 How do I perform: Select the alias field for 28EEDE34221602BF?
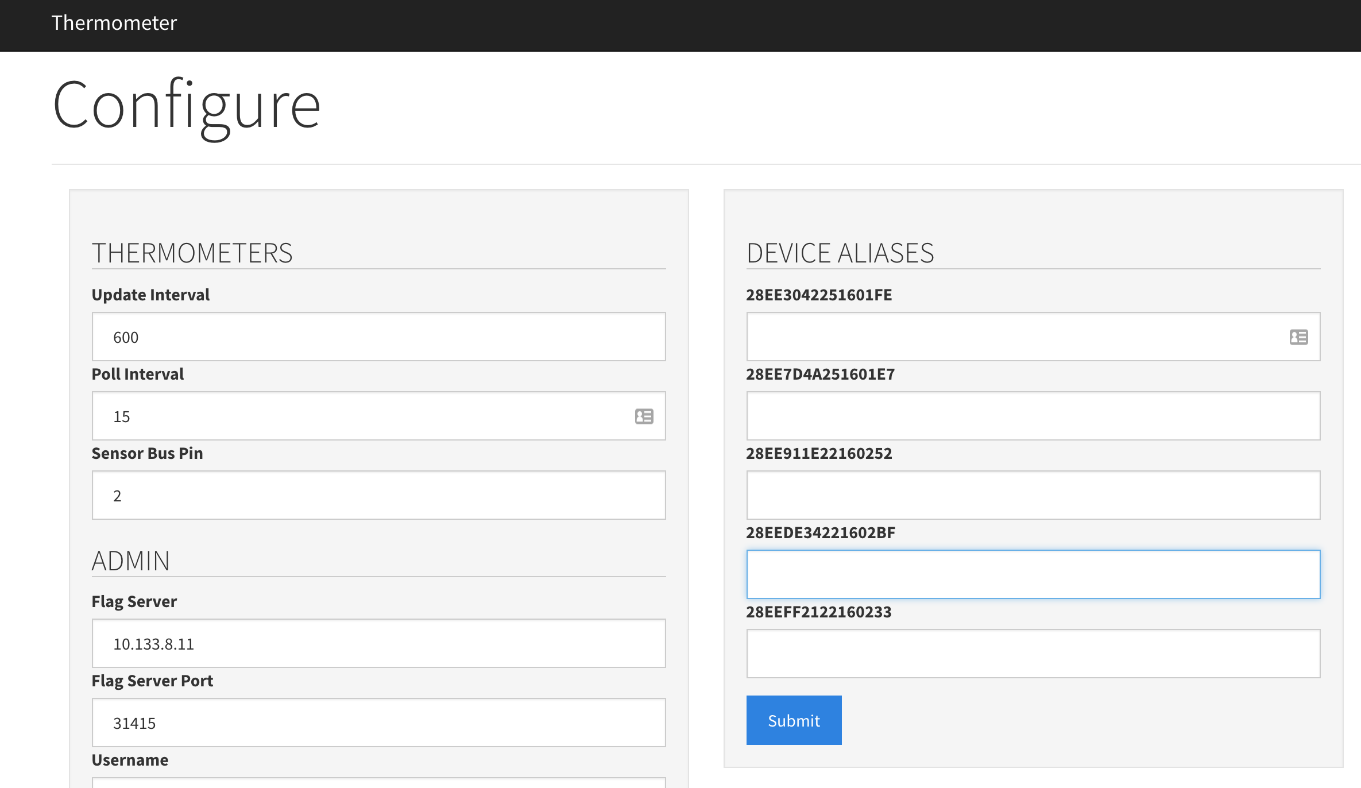[1033, 574]
